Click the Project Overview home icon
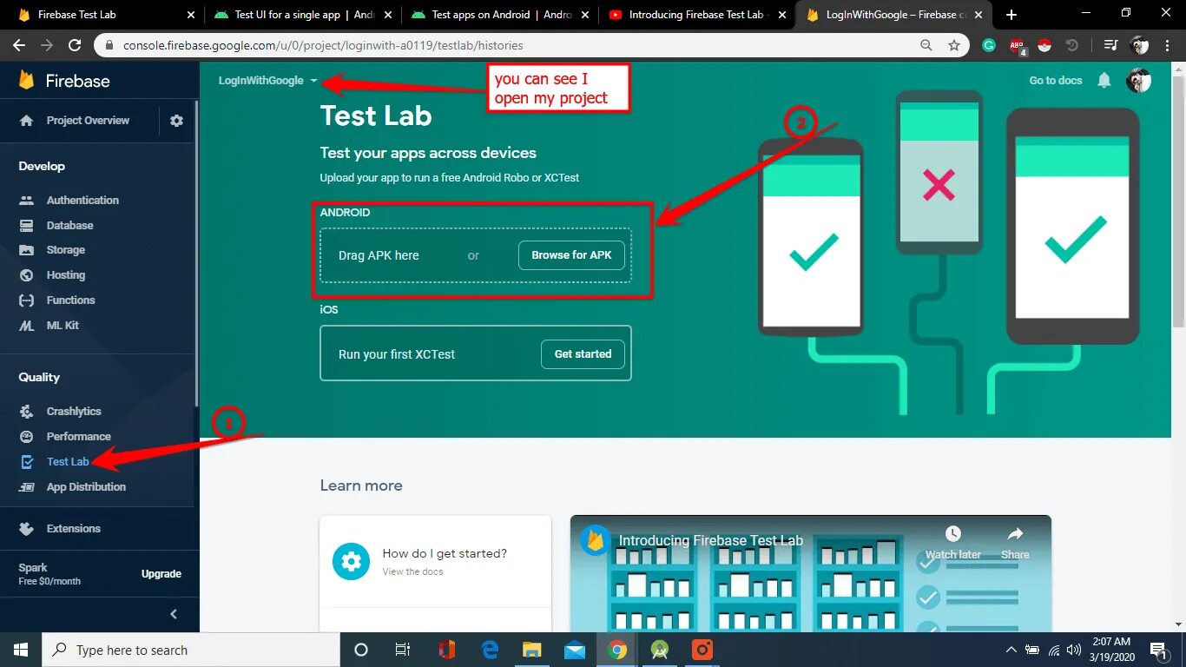This screenshot has width=1186, height=667. point(27,121)
